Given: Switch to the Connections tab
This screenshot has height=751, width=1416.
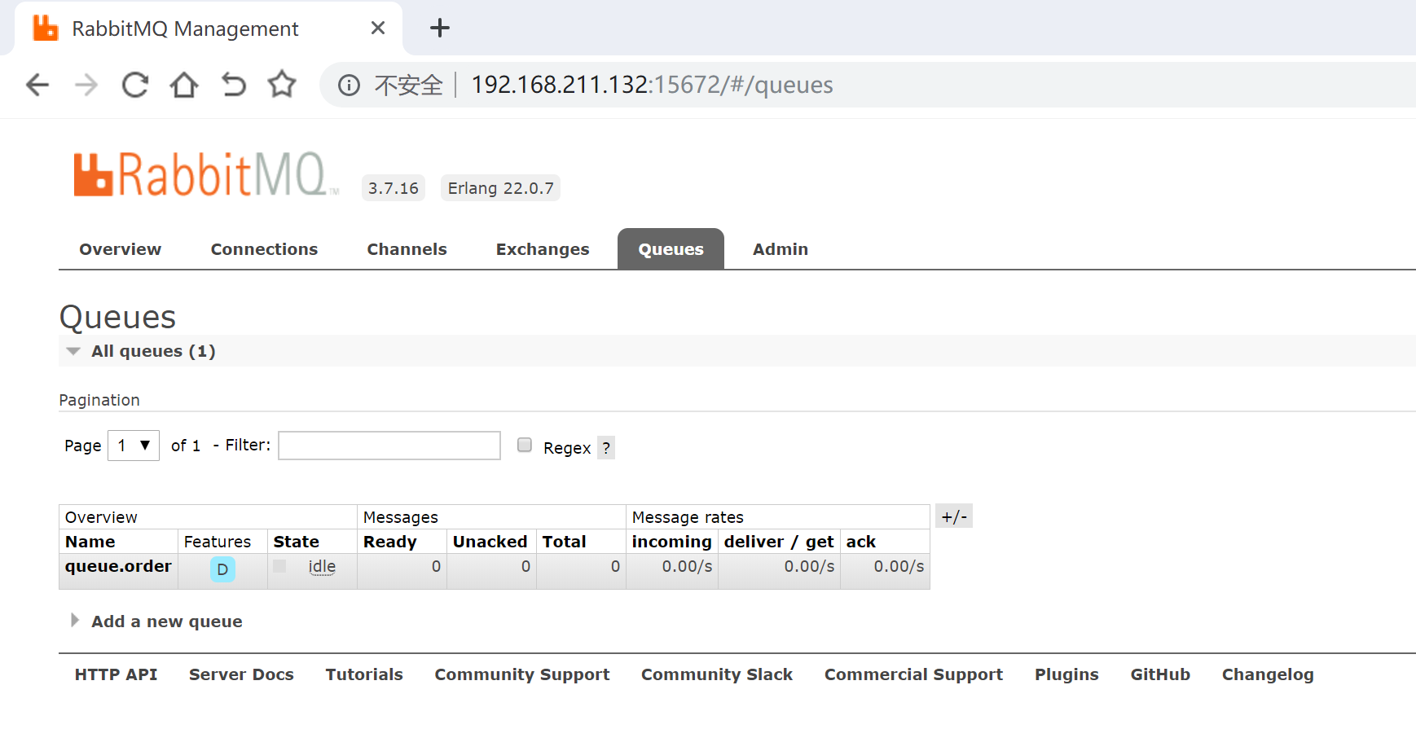Looking at the screenshot, I should click(264, 249).
